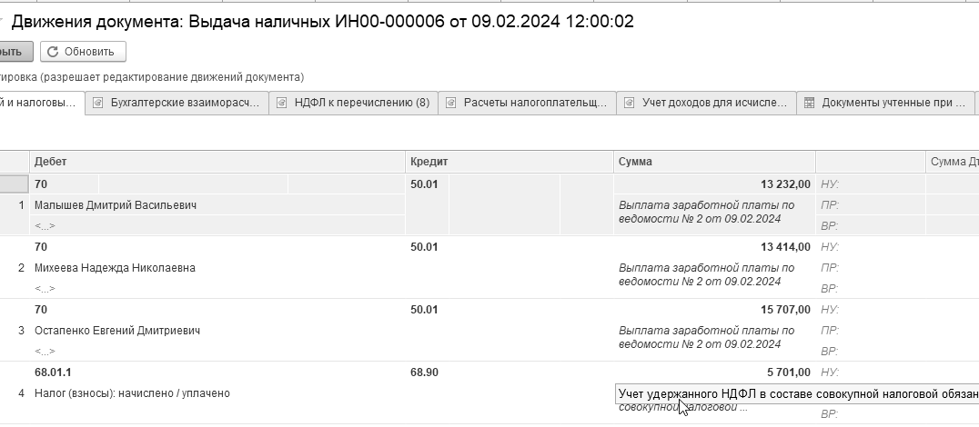
Task: Select Михеева Надежда Николаевна row
Action: click(489, 267)
